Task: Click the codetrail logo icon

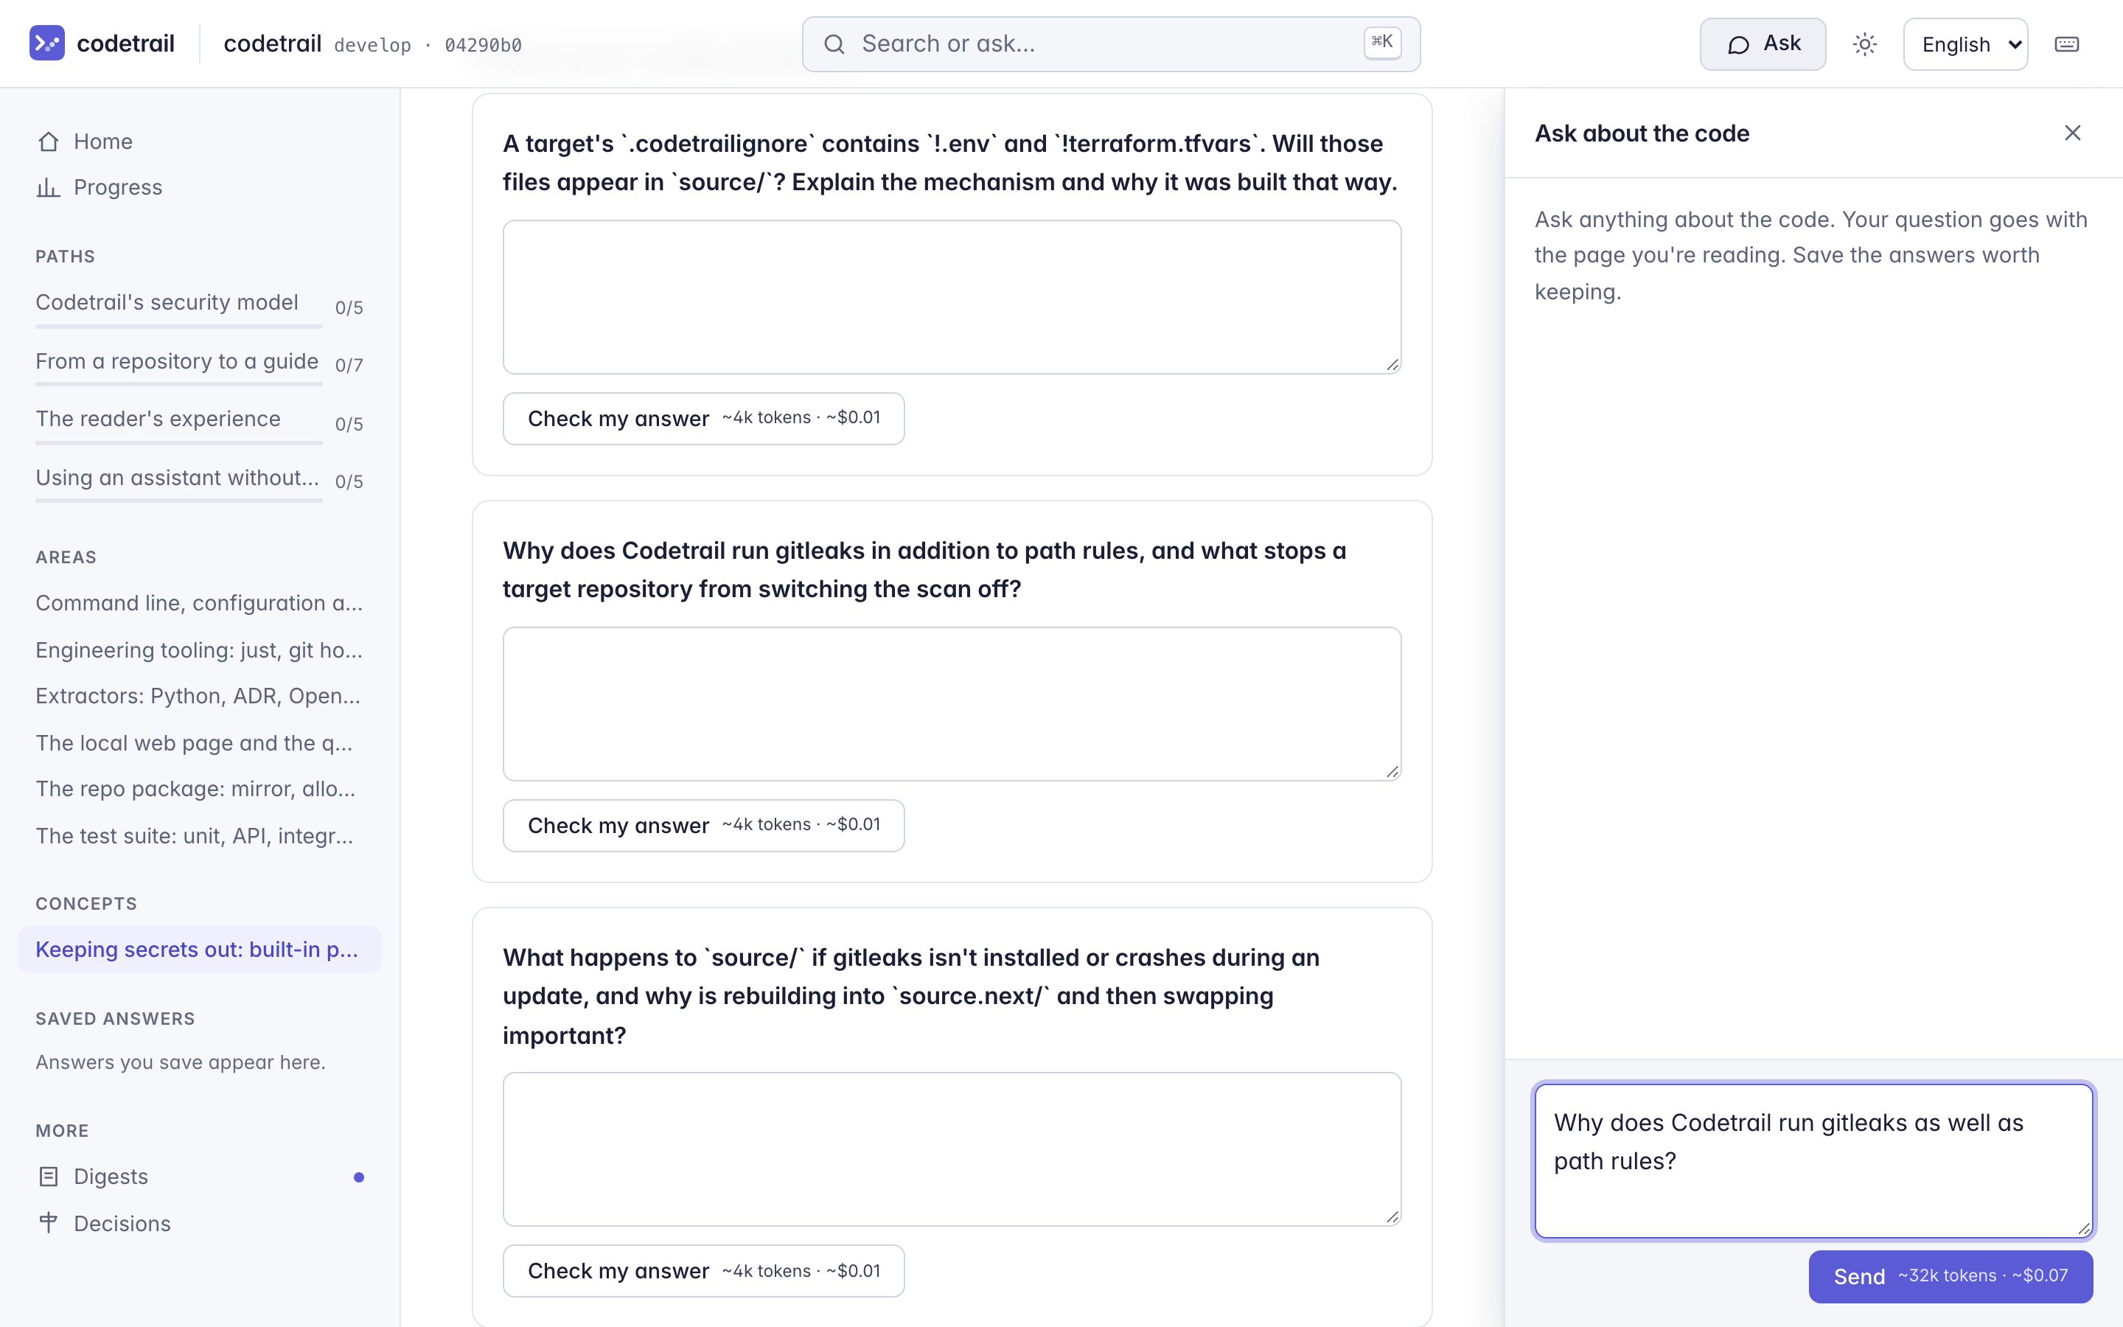Action: 46,43
